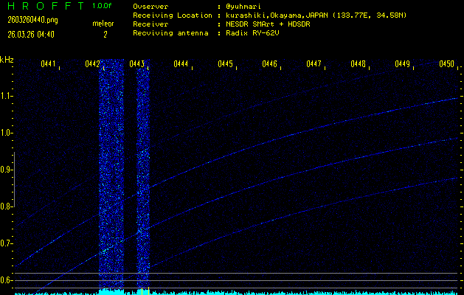Screen dimensions: 464x295
Task: Click the 0443 time label
Action: [136, 64]
